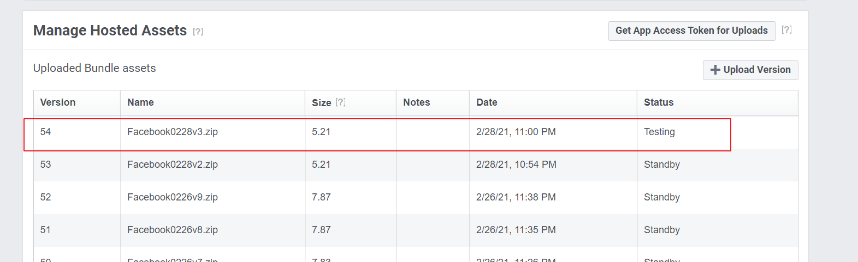Click the Upload Version button
This screenshot has height=262, width=858.
(x=750, y=70)
